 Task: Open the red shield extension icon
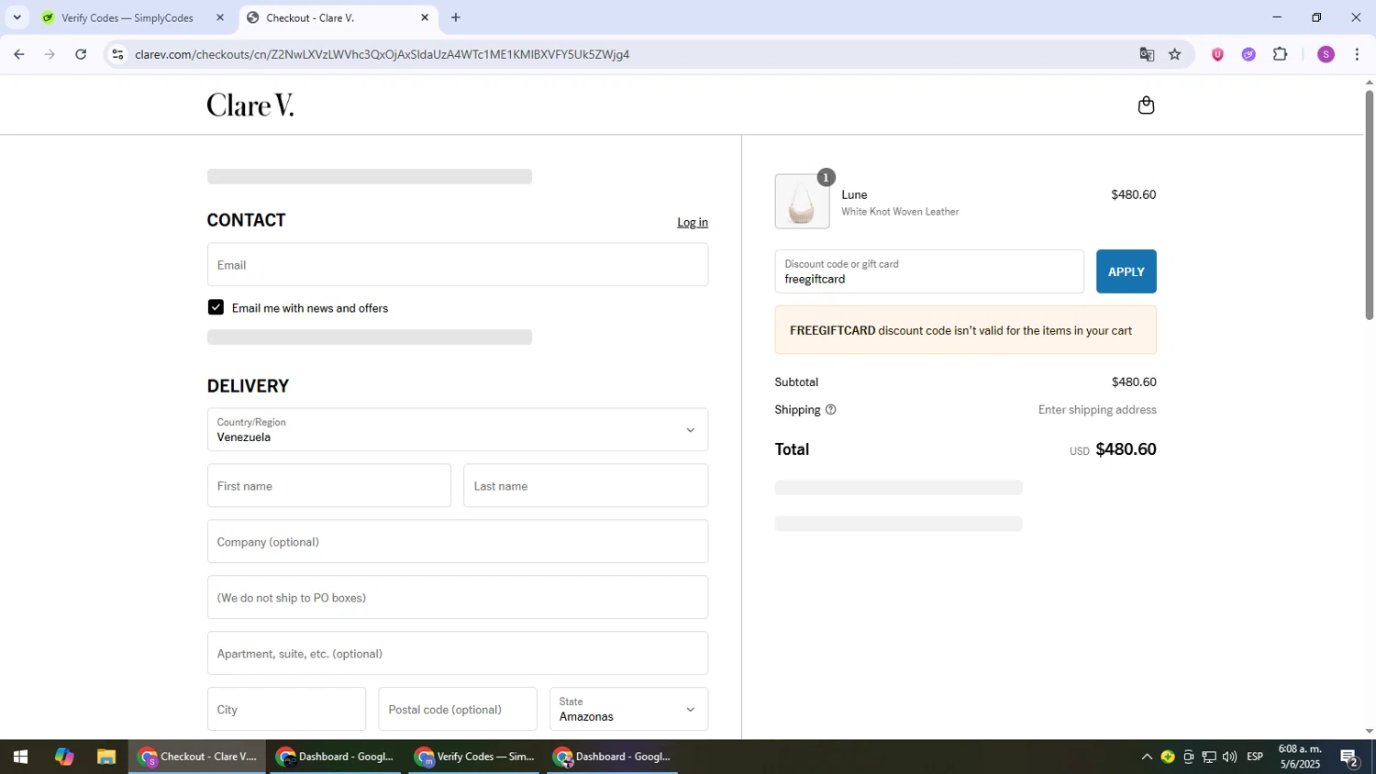(x=1217, y=55)
